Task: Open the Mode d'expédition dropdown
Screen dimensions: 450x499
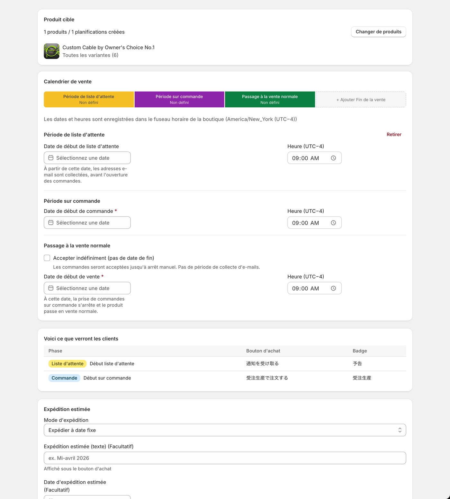Action: click(225, 430)
